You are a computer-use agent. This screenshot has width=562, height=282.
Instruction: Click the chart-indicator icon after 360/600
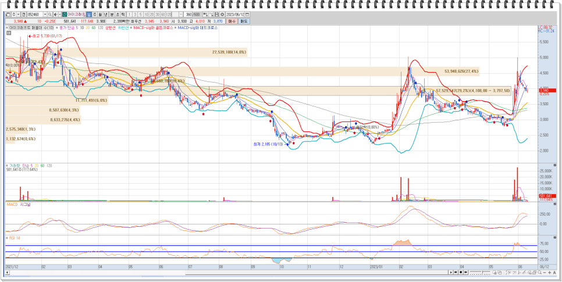tap(205, 15)
